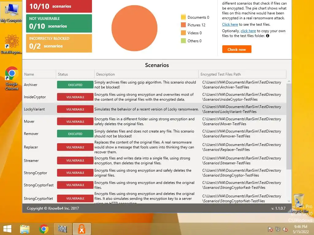The image size is (314, 235).
Task: Select the StrongCryptor scenario name
Action: point(36,173)
